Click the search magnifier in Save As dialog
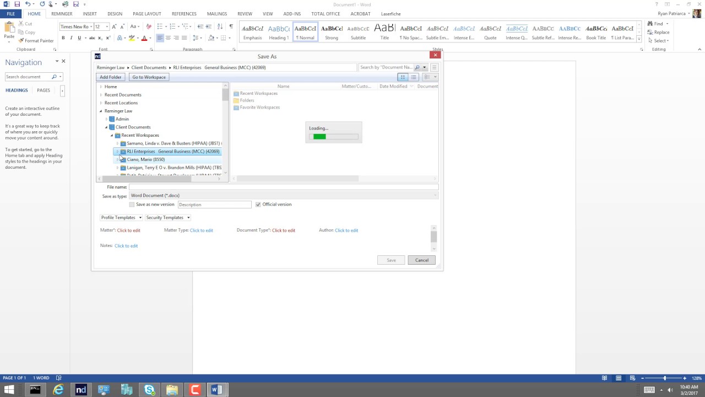This screenshot has height=397, width=705. point(417,67)
